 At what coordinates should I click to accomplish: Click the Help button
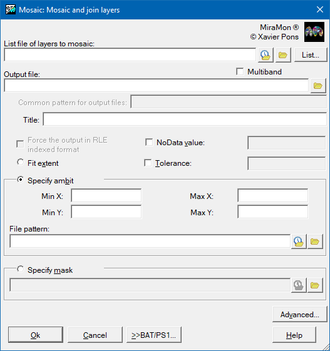tap(294, 335)
